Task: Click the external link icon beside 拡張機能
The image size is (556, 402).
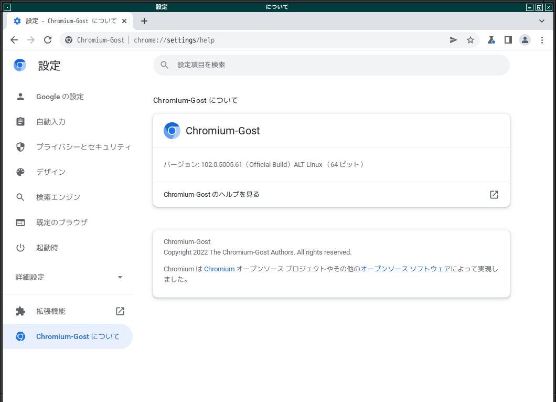Action: [x=120, y=311]
